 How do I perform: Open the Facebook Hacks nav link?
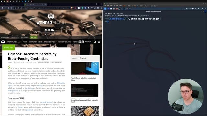coord(50,42)
